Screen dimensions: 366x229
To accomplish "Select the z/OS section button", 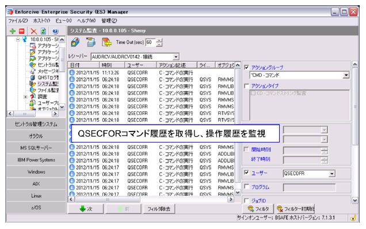I will (x=36, y=208).
